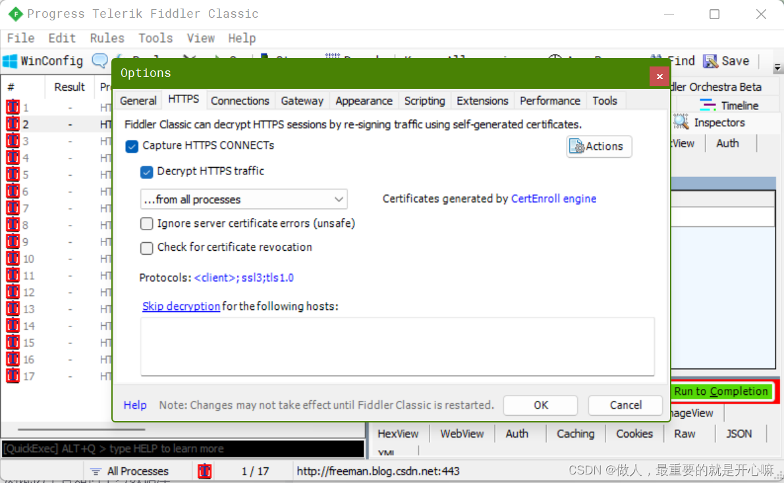The height and width of the screenshot is (483, 784).
Task: Select session 15 icon in list
Action: click(13, 342)
